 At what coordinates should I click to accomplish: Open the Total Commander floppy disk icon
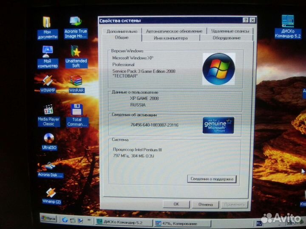(77, 110)
